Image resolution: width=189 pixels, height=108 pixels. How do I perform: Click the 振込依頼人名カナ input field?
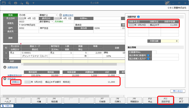165,59
